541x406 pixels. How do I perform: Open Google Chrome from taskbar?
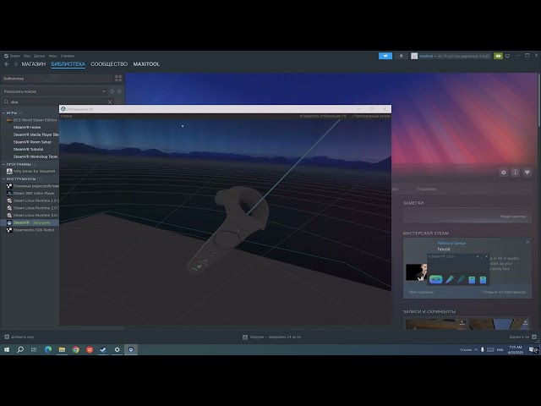click(x=75, y=349)
